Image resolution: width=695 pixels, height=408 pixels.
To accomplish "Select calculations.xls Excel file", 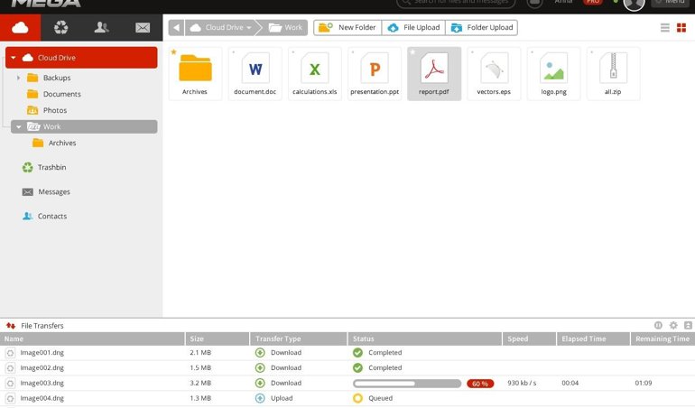I will [x=315, y=74].
